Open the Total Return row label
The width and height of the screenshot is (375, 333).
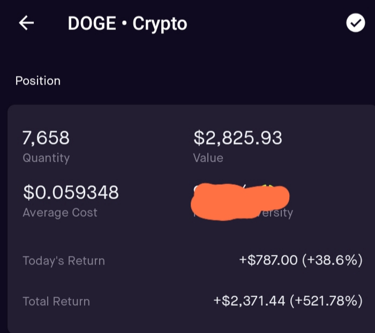[56, 301]
